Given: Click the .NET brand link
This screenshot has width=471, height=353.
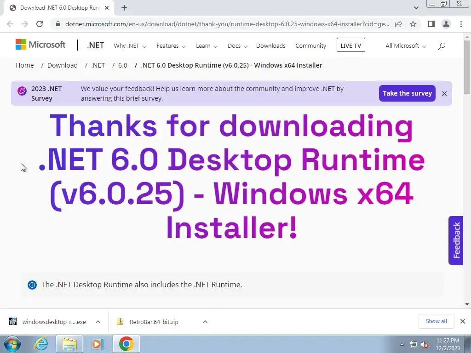Looking at the screenshot, I should coord(96,46).
